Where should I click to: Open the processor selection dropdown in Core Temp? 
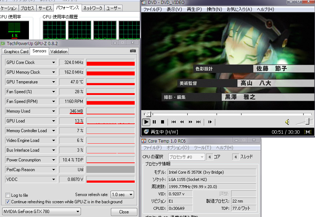tap(186, 157)
